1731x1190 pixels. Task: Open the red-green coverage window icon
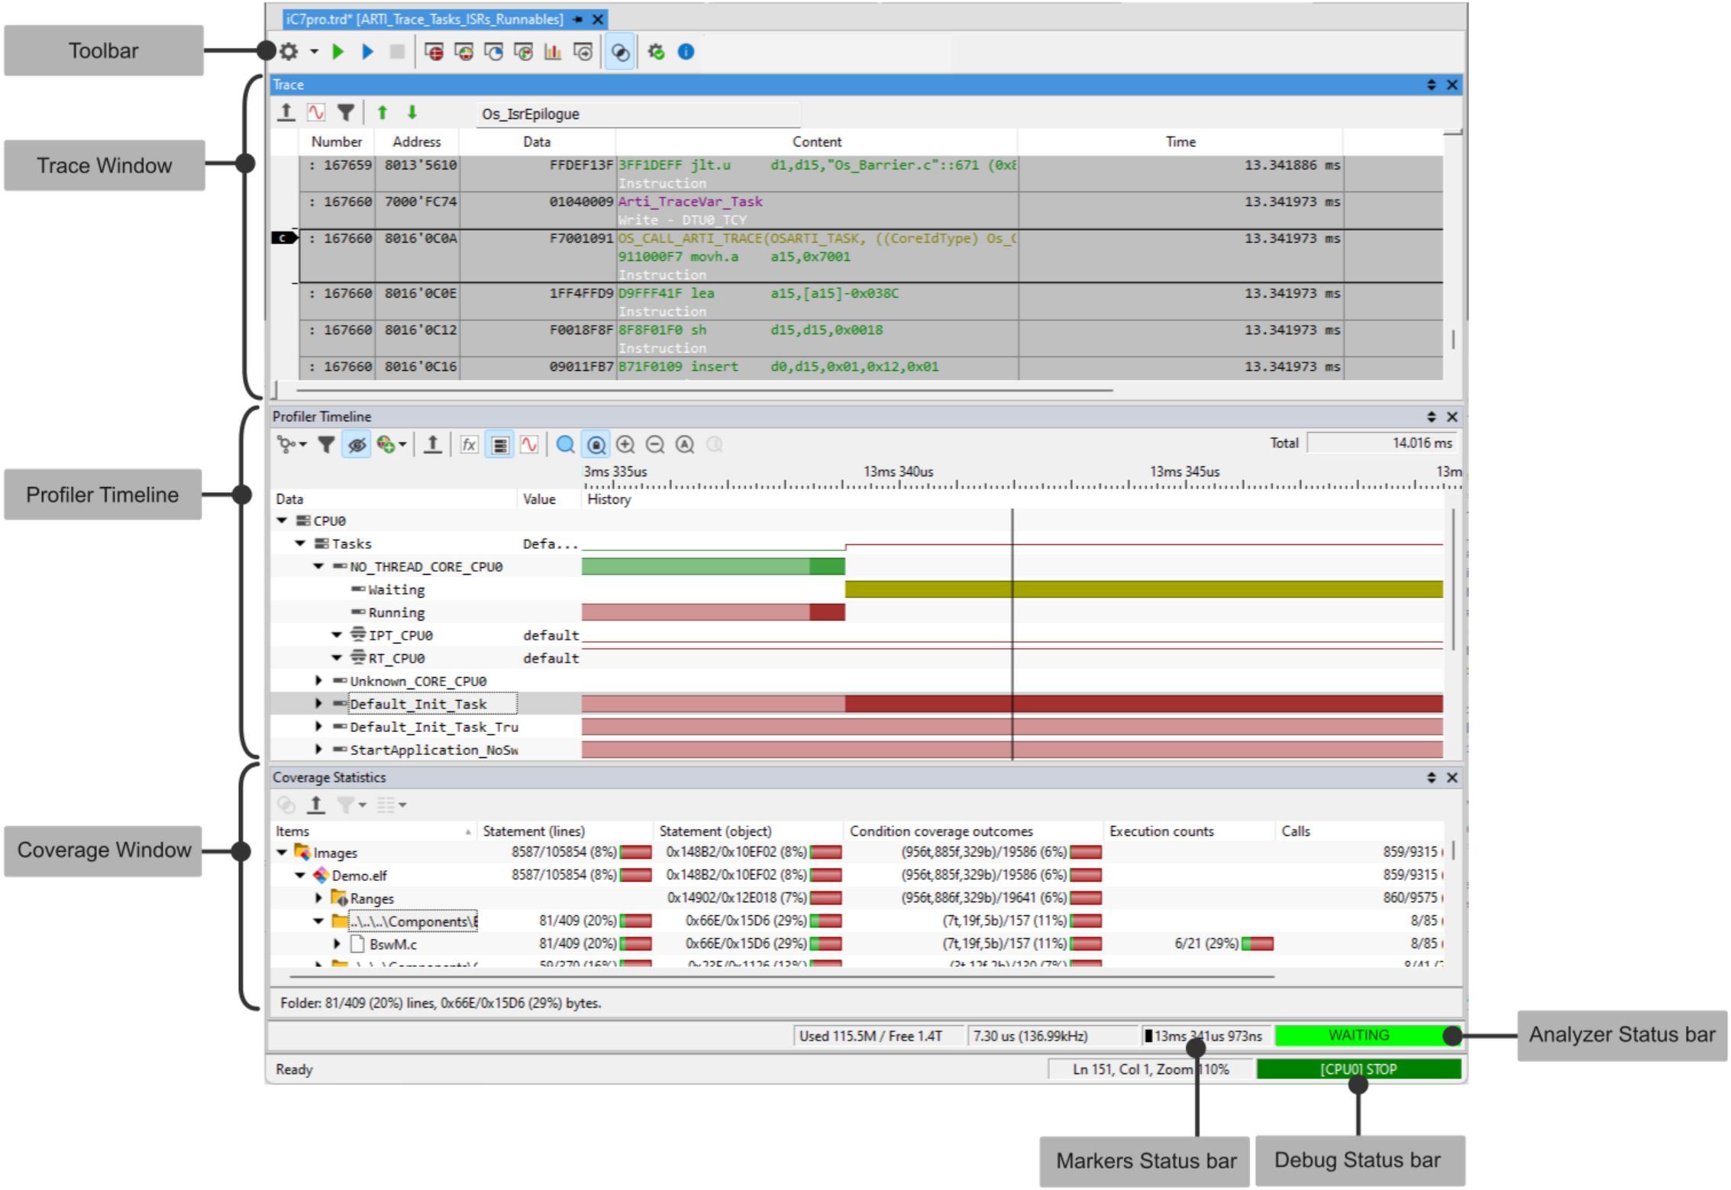[463, 52]
